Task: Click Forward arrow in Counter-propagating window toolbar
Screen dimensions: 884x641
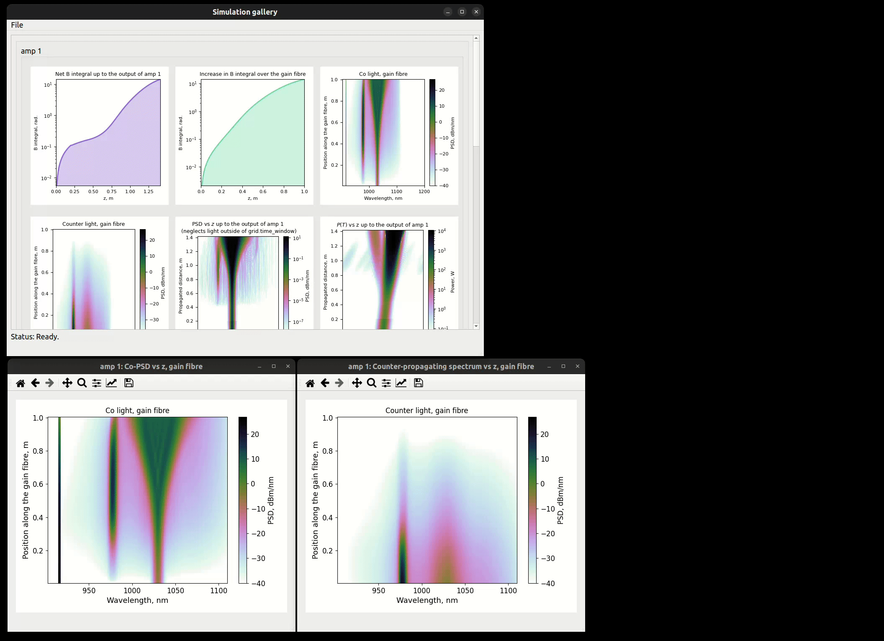Action: pos(339,383)
